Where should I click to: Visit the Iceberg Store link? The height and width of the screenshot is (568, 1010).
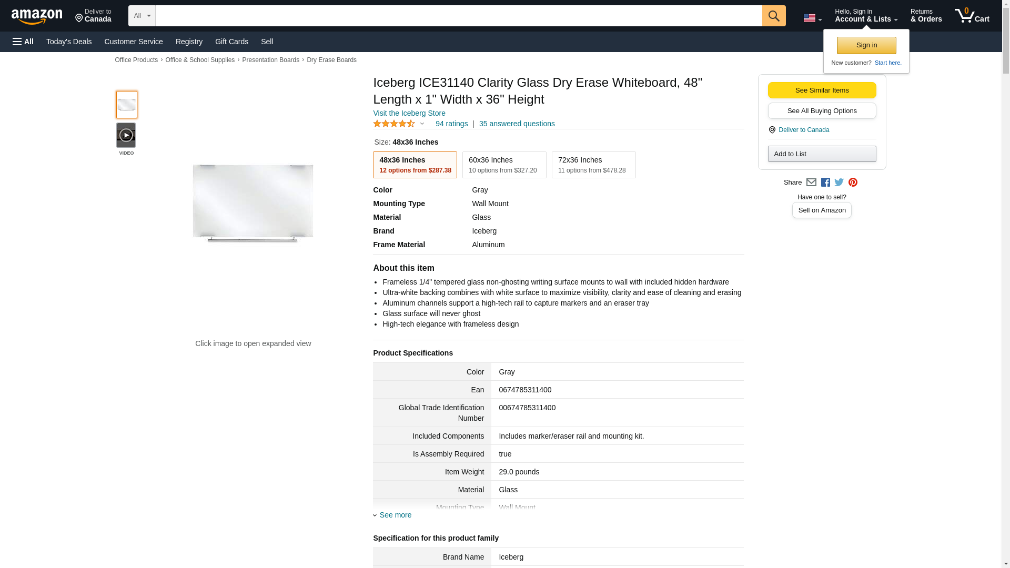pos(409,113)
